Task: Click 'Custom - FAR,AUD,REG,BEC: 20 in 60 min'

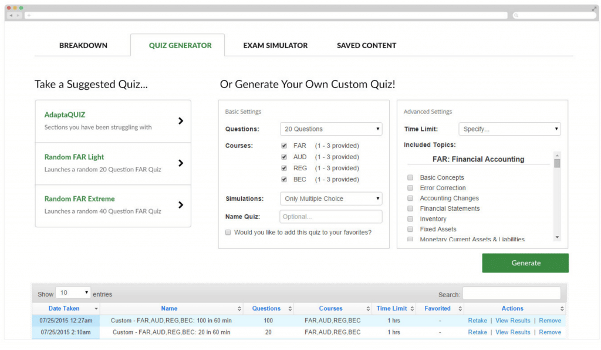Action: click(171, 332)
